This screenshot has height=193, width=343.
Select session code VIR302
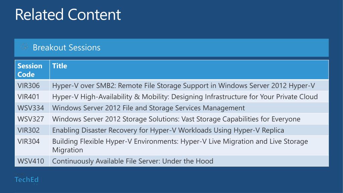(x=28, y=130)
